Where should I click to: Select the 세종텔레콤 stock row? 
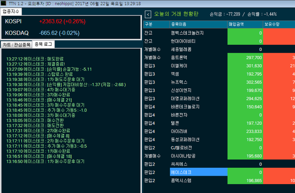[x=219, y=50]
